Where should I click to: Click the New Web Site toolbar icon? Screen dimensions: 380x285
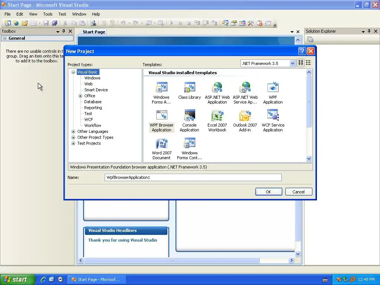(x=16, y=23)
